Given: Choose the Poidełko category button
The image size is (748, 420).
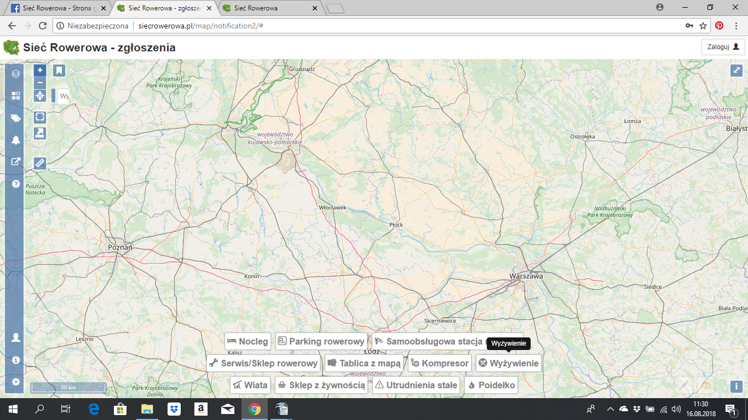Looking at the screenshot, I should tap(491, 385).
